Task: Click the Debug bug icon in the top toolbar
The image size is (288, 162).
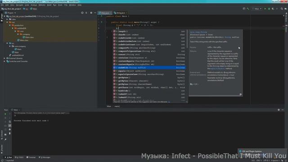Action: pyautogui.click(x=269, y=9)
